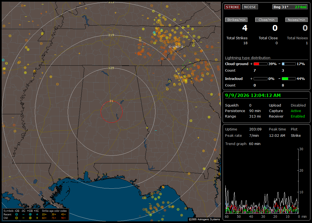Select the Strikes/min label box
This screenshot has height=223, width=312.
[x=236, y=20]
